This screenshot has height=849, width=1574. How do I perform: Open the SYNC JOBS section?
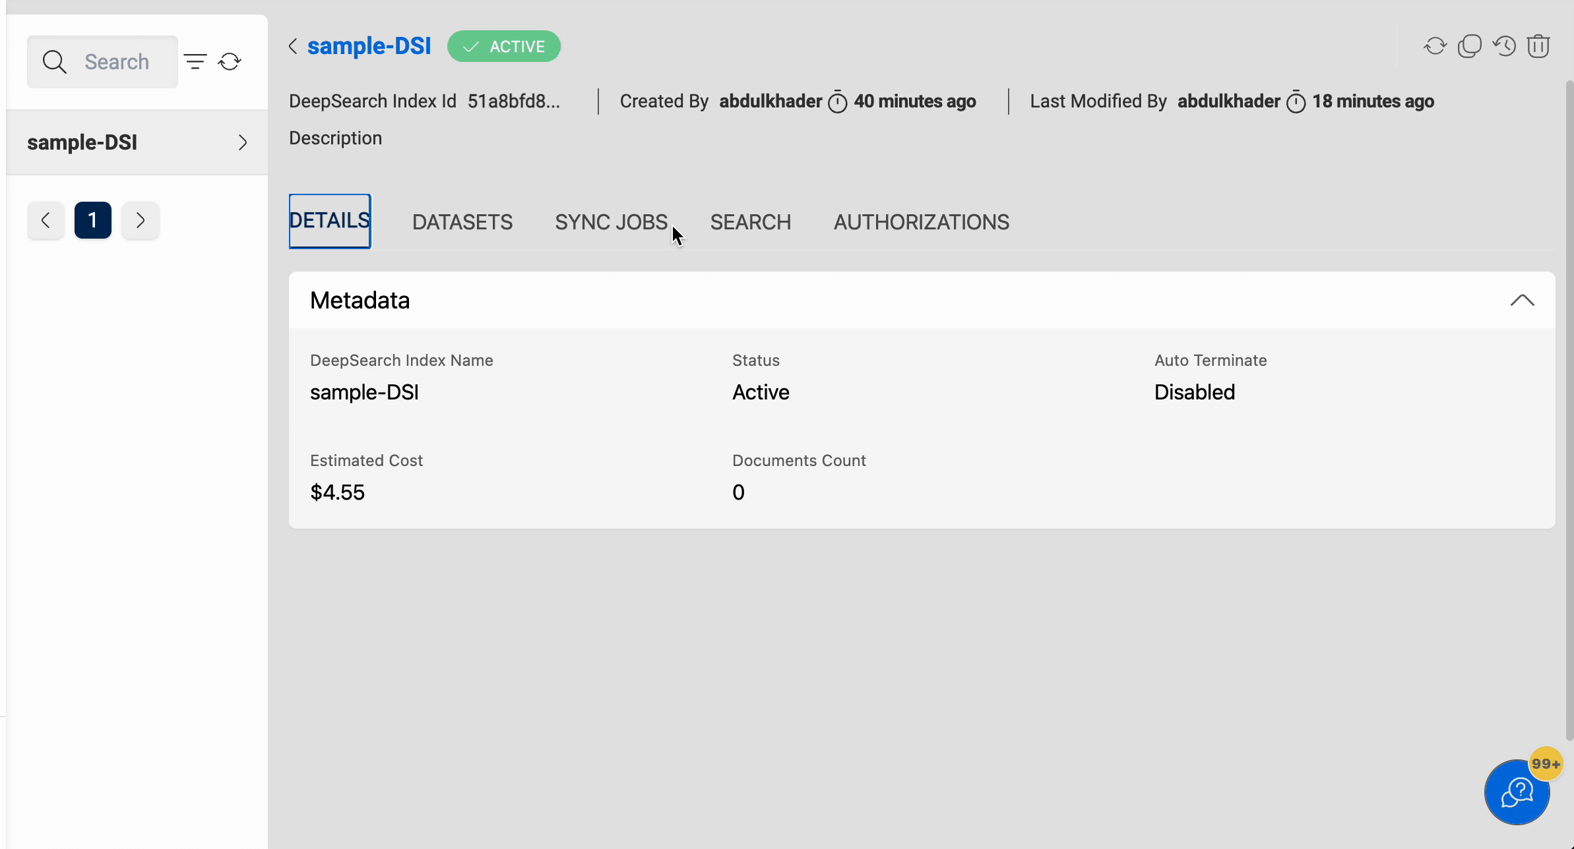point(611,221)
